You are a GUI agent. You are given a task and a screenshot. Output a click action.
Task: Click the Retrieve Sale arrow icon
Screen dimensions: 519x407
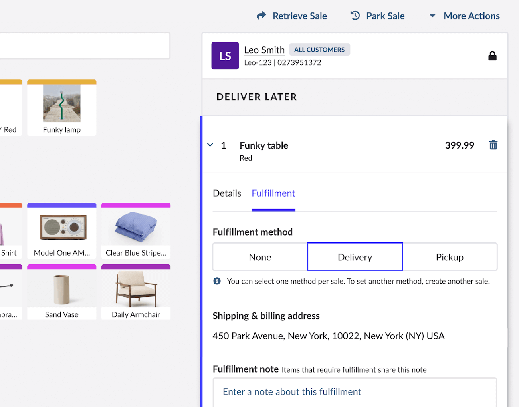point(261,16)
